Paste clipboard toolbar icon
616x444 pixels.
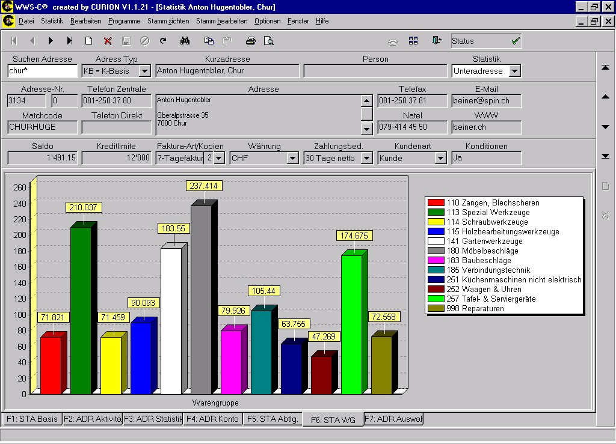click(227, 41)
